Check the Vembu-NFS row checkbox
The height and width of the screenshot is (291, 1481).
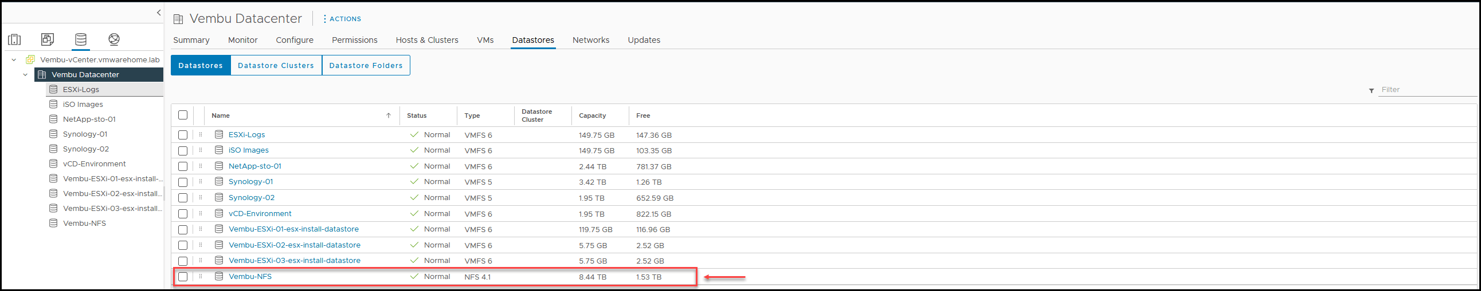pos(183,277)
